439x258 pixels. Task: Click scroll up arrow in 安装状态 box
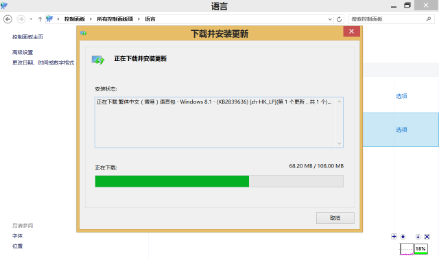click(x=340, y=102)
